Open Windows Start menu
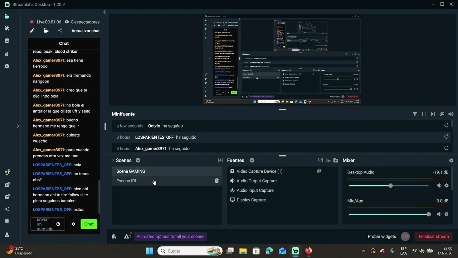The height and width of the screenshot is (258, 458). point(150,251)
